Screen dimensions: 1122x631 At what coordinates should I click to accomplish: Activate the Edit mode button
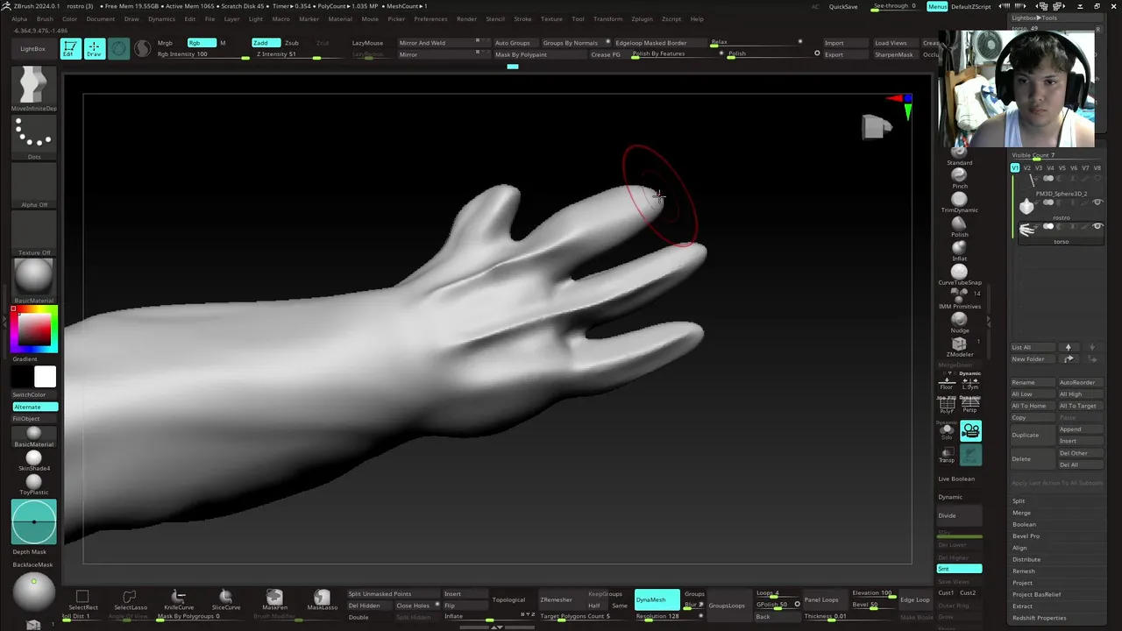[x=70, y=48]
